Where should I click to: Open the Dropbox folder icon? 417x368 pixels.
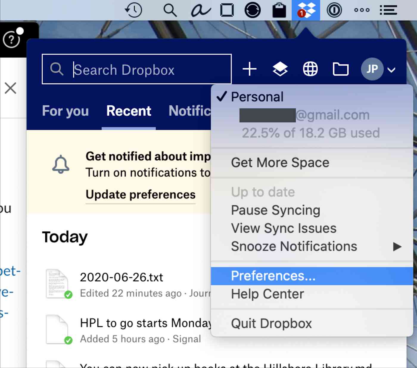pyautogui.click(x=340, y=69)
